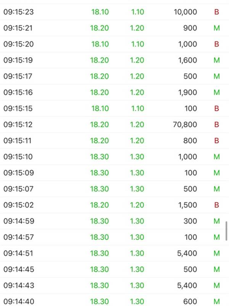Image resolution: width=229 pixels, height=306 pixels.
Task: Click the B marker at 09:15:15
Action: [216, 109]
